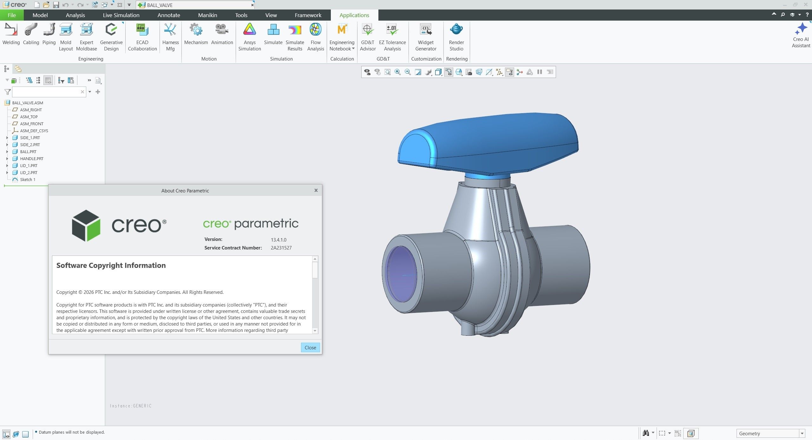
Task: Open the model tree filter dropdown arrow
Action: coord(90,92)
